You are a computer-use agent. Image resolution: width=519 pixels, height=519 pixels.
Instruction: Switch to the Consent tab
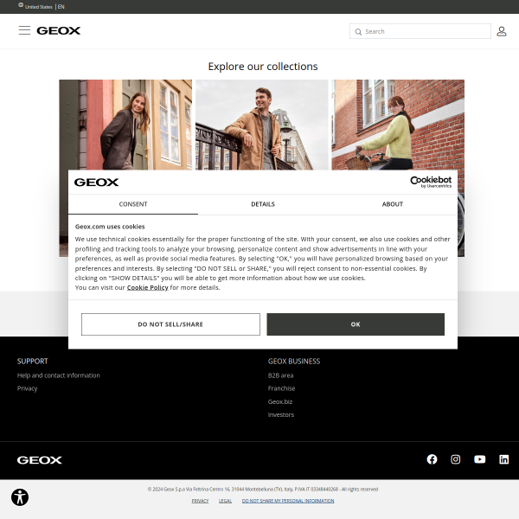coord(133,204)
